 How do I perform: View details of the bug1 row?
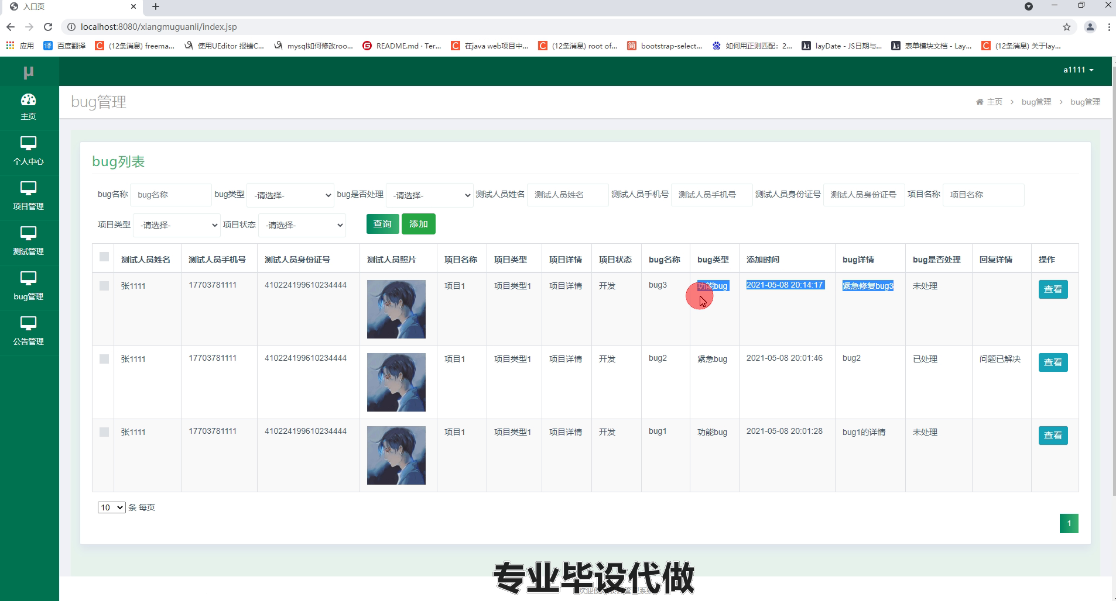pyautogui.click(x=1053, y=436)
